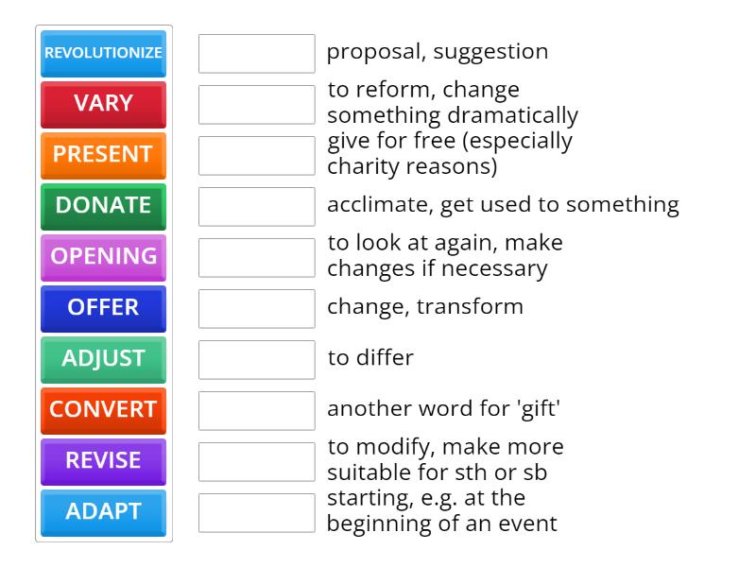This screenshot has width=756, height=567.
Task: Pick the orange PRESENT tile
Action: pos(103,155)
